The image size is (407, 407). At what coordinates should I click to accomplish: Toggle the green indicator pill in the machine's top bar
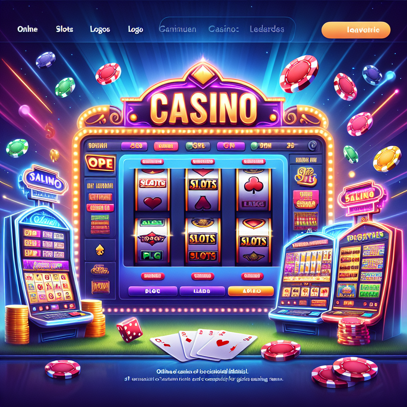click(197, 146)
